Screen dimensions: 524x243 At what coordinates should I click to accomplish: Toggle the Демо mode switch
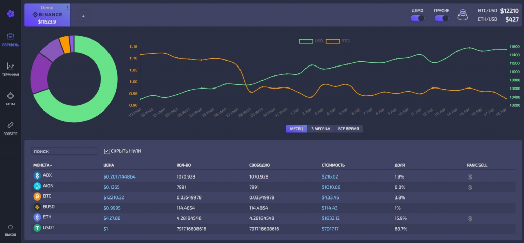(418, 18)
